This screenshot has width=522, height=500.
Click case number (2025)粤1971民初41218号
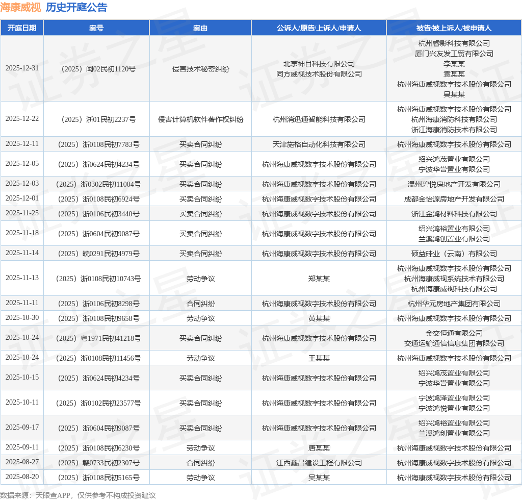click(96, 338)
